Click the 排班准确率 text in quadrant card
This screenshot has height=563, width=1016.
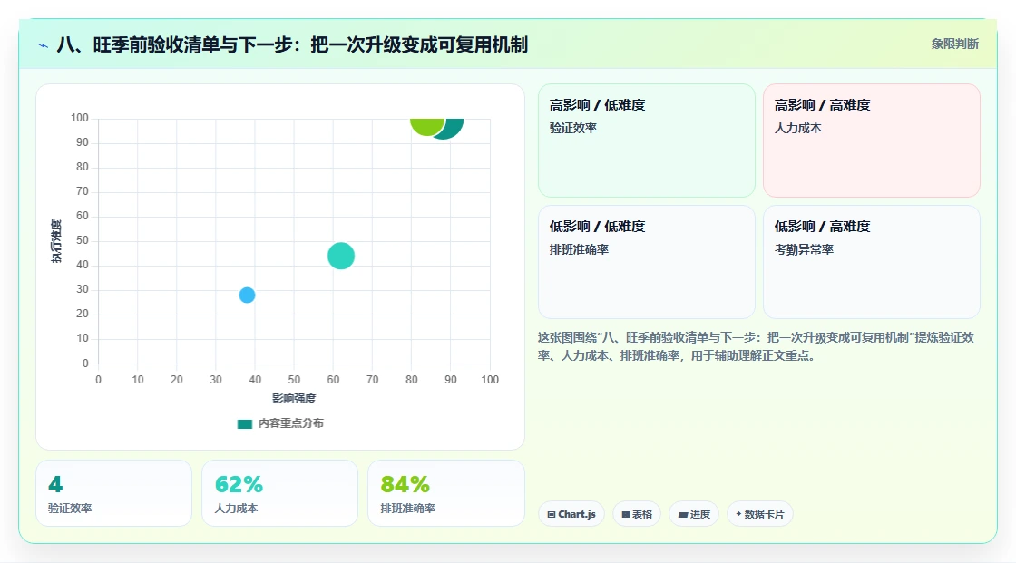(x=579, y=249)
